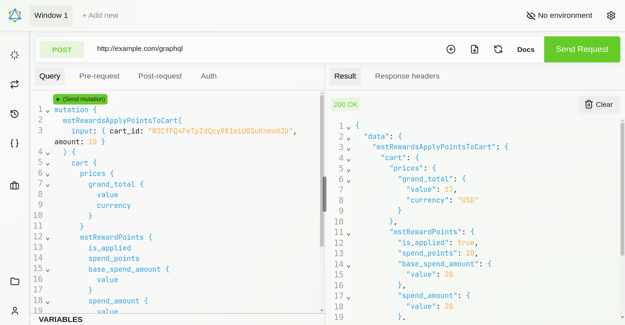
Task: Collapse the mutation block on query line 1
Action: tap(48, 111)
